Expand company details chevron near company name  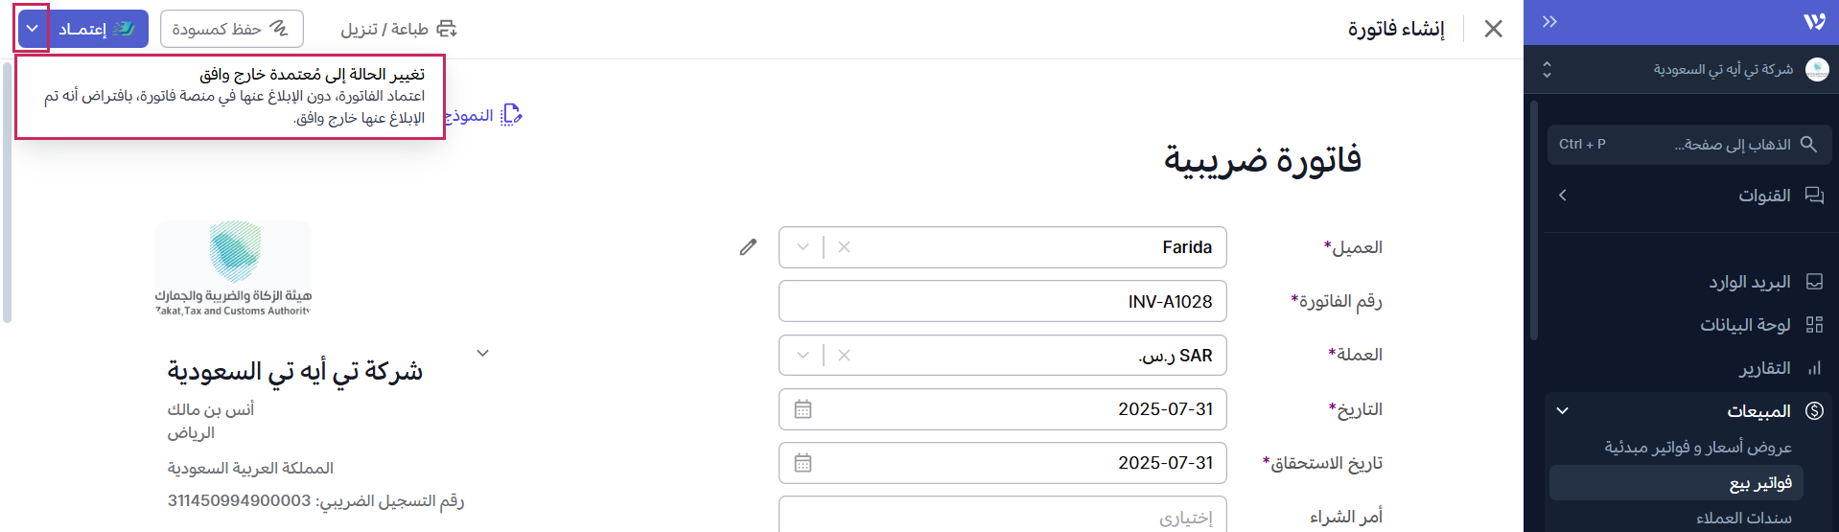483,353
